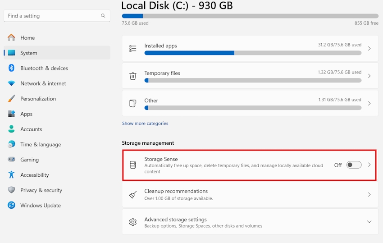383x243 pixels.
Task: Click the Privacy & security shield icon
Action: [x=11, y=190]
